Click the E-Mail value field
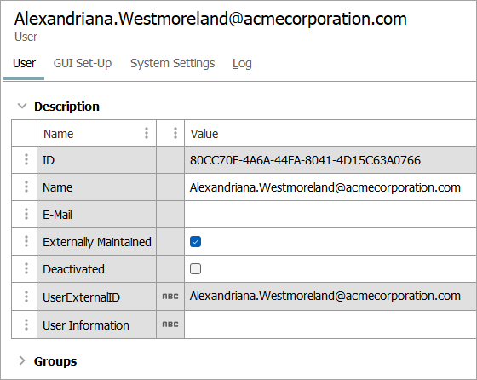 (330, 214)
